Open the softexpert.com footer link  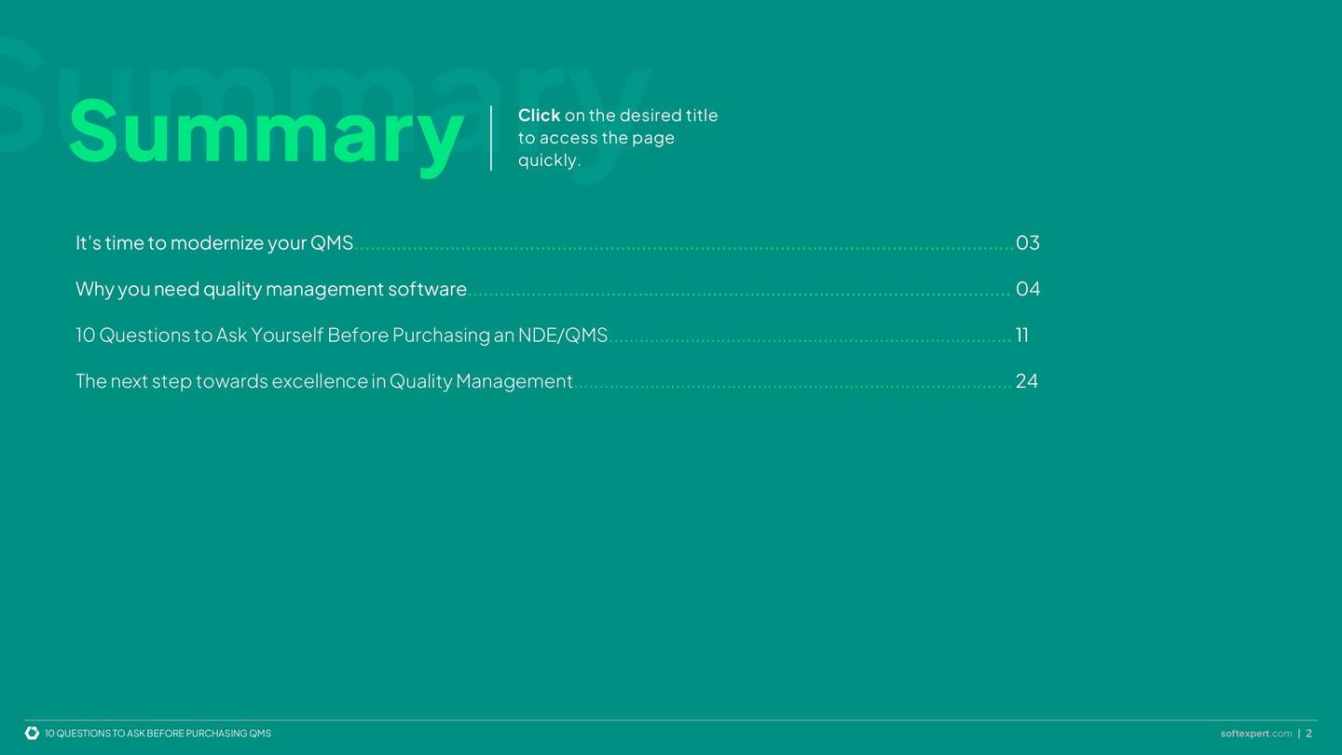tap(1255, 734)
